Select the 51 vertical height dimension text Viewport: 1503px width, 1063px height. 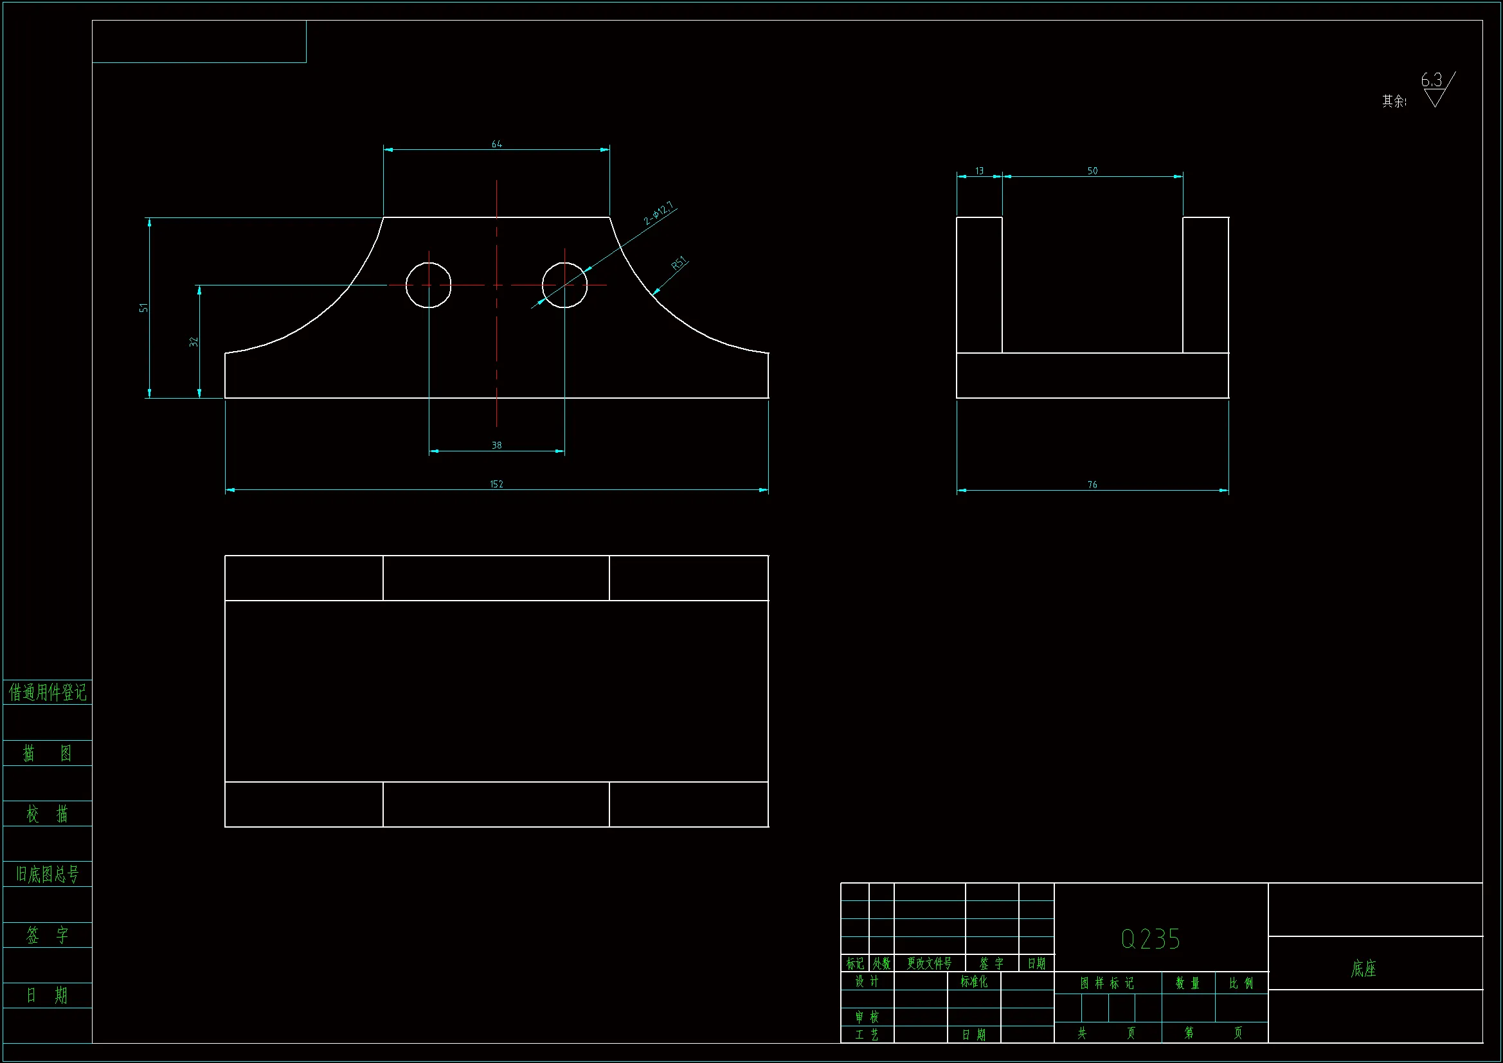click(x=144, y=307)
